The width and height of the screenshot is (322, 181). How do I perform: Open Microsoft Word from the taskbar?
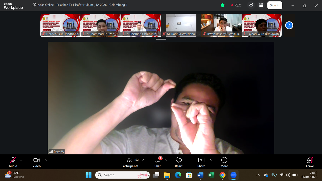200,175
